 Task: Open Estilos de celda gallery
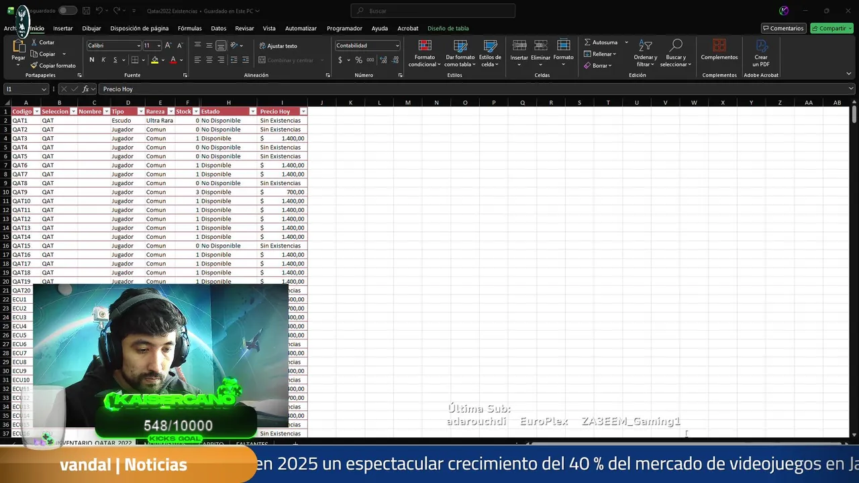490,53
